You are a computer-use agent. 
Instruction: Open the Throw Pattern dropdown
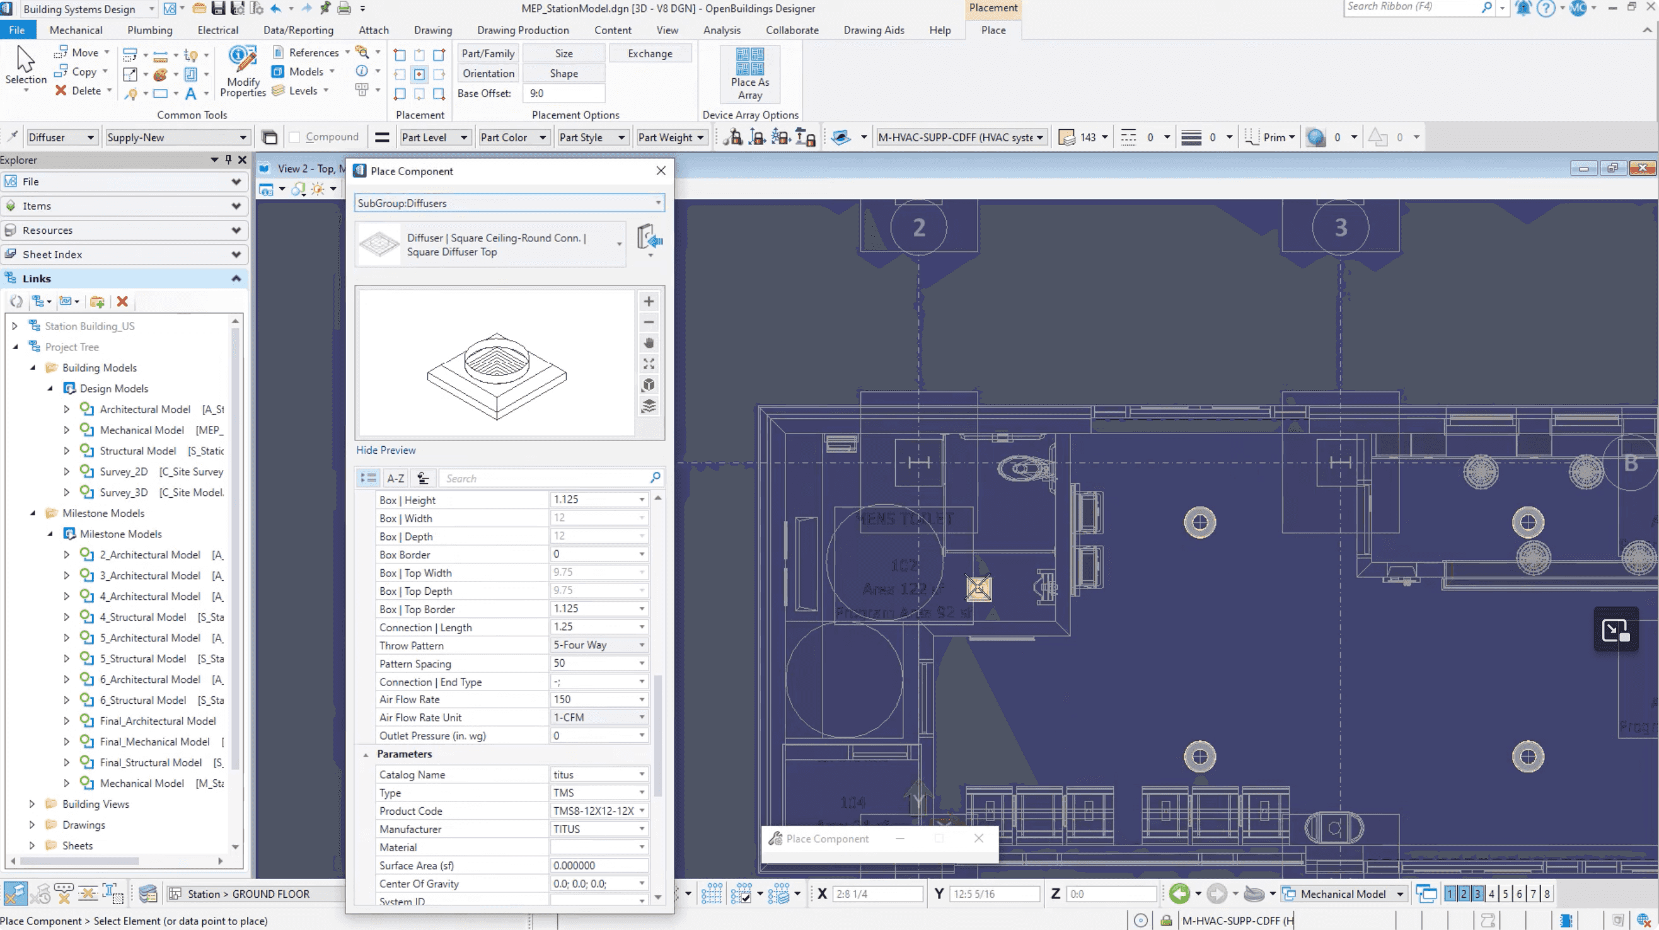[x=642, y=645]
